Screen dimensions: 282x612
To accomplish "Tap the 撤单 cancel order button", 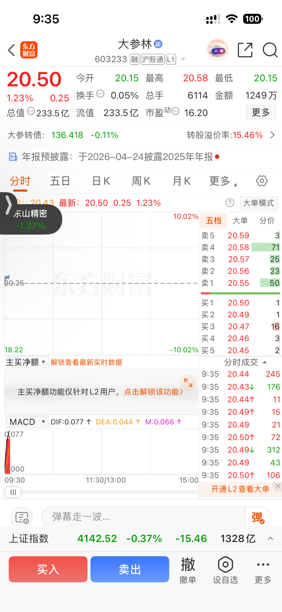I will 188,570.
